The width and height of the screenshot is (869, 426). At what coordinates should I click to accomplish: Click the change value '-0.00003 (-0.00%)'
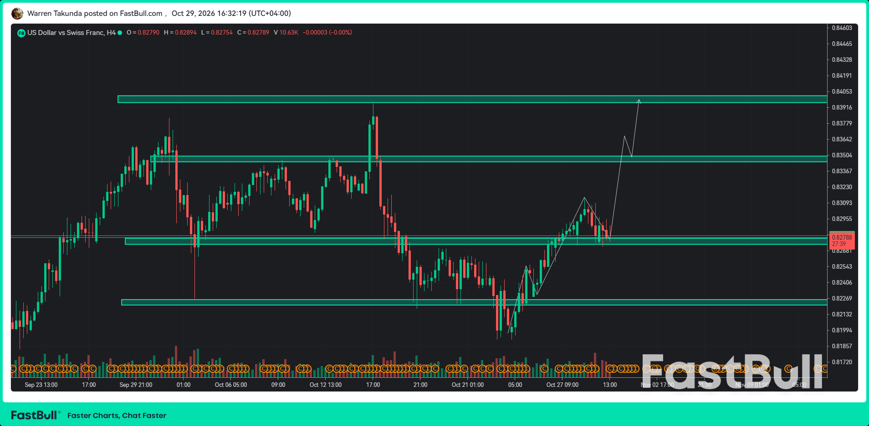(x=327, y=33)
